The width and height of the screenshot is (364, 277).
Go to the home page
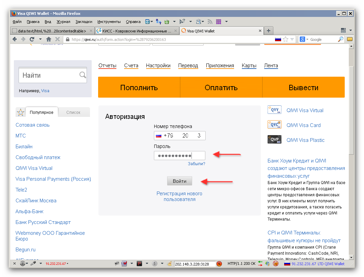click(48, 39)
